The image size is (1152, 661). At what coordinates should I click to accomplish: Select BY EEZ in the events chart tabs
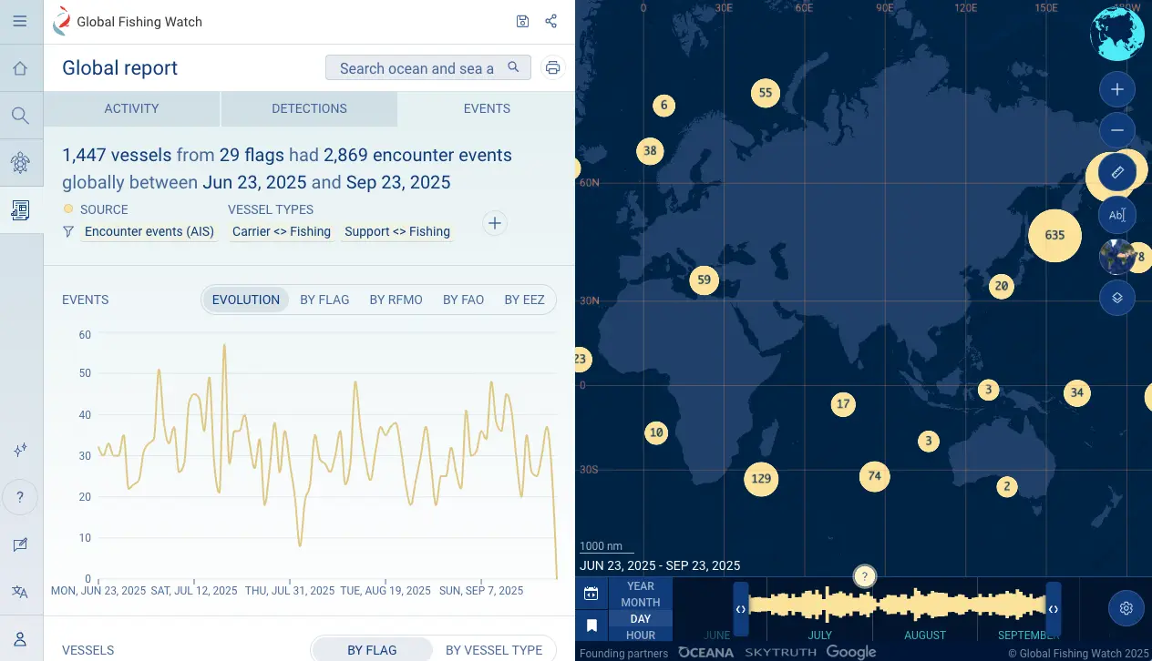coord(524,299)
